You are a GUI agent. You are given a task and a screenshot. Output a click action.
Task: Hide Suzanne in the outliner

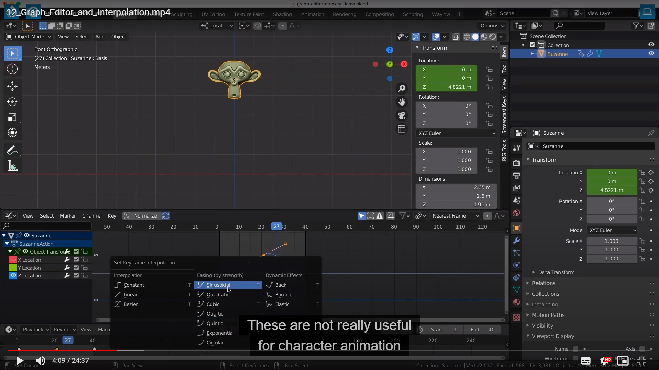point(651,53)
